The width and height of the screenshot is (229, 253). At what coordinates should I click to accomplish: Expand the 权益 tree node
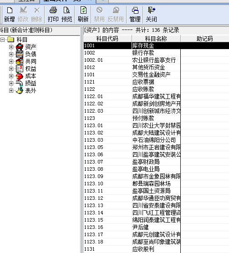pos(11,69)
